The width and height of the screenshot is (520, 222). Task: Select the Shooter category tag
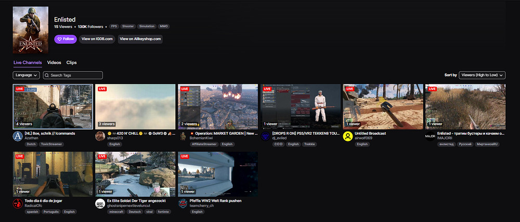point(128,27)
